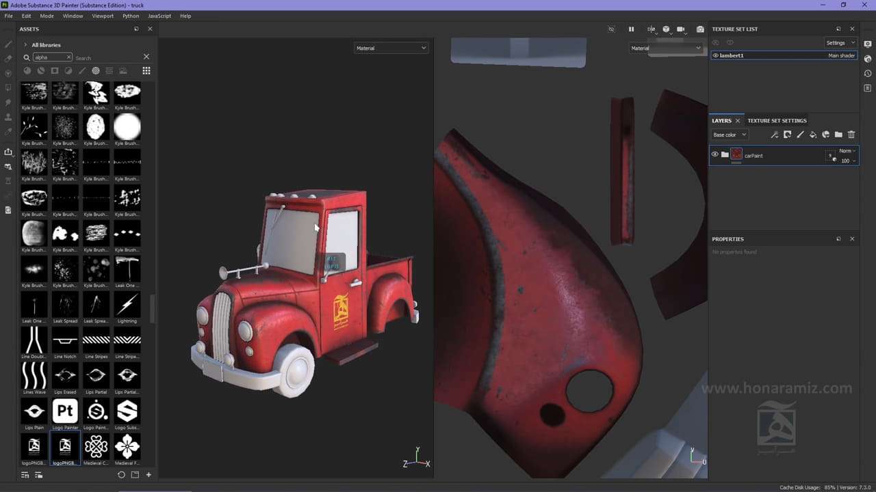Toggle hide-all texture sets eye icon

[716, 42]
